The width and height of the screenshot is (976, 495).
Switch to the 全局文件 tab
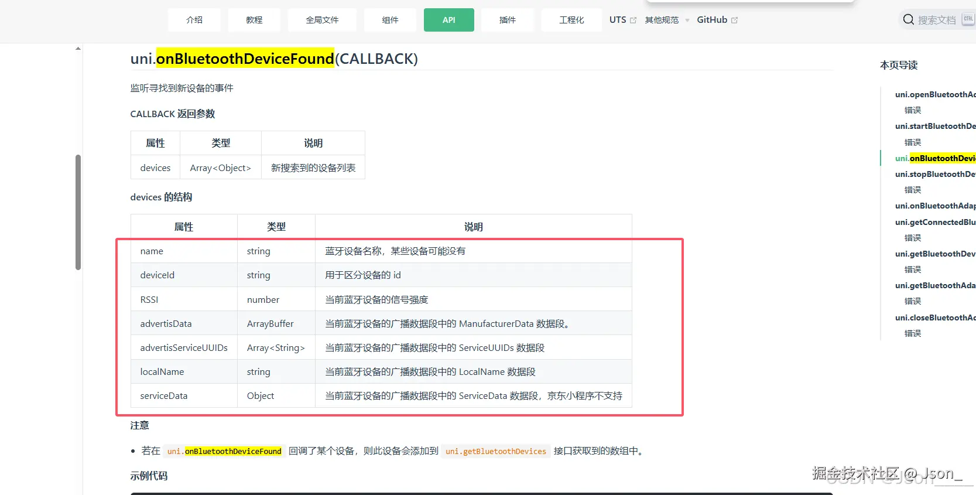pyautogui.click(x=322, y=20)
